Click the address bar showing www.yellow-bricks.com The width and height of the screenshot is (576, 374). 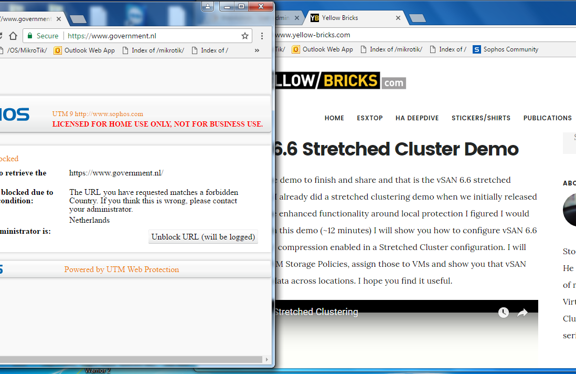(x=426, y=35)
